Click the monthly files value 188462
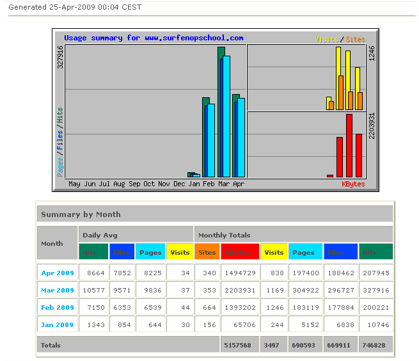419x361 pixels. click(x=341, y=273)
